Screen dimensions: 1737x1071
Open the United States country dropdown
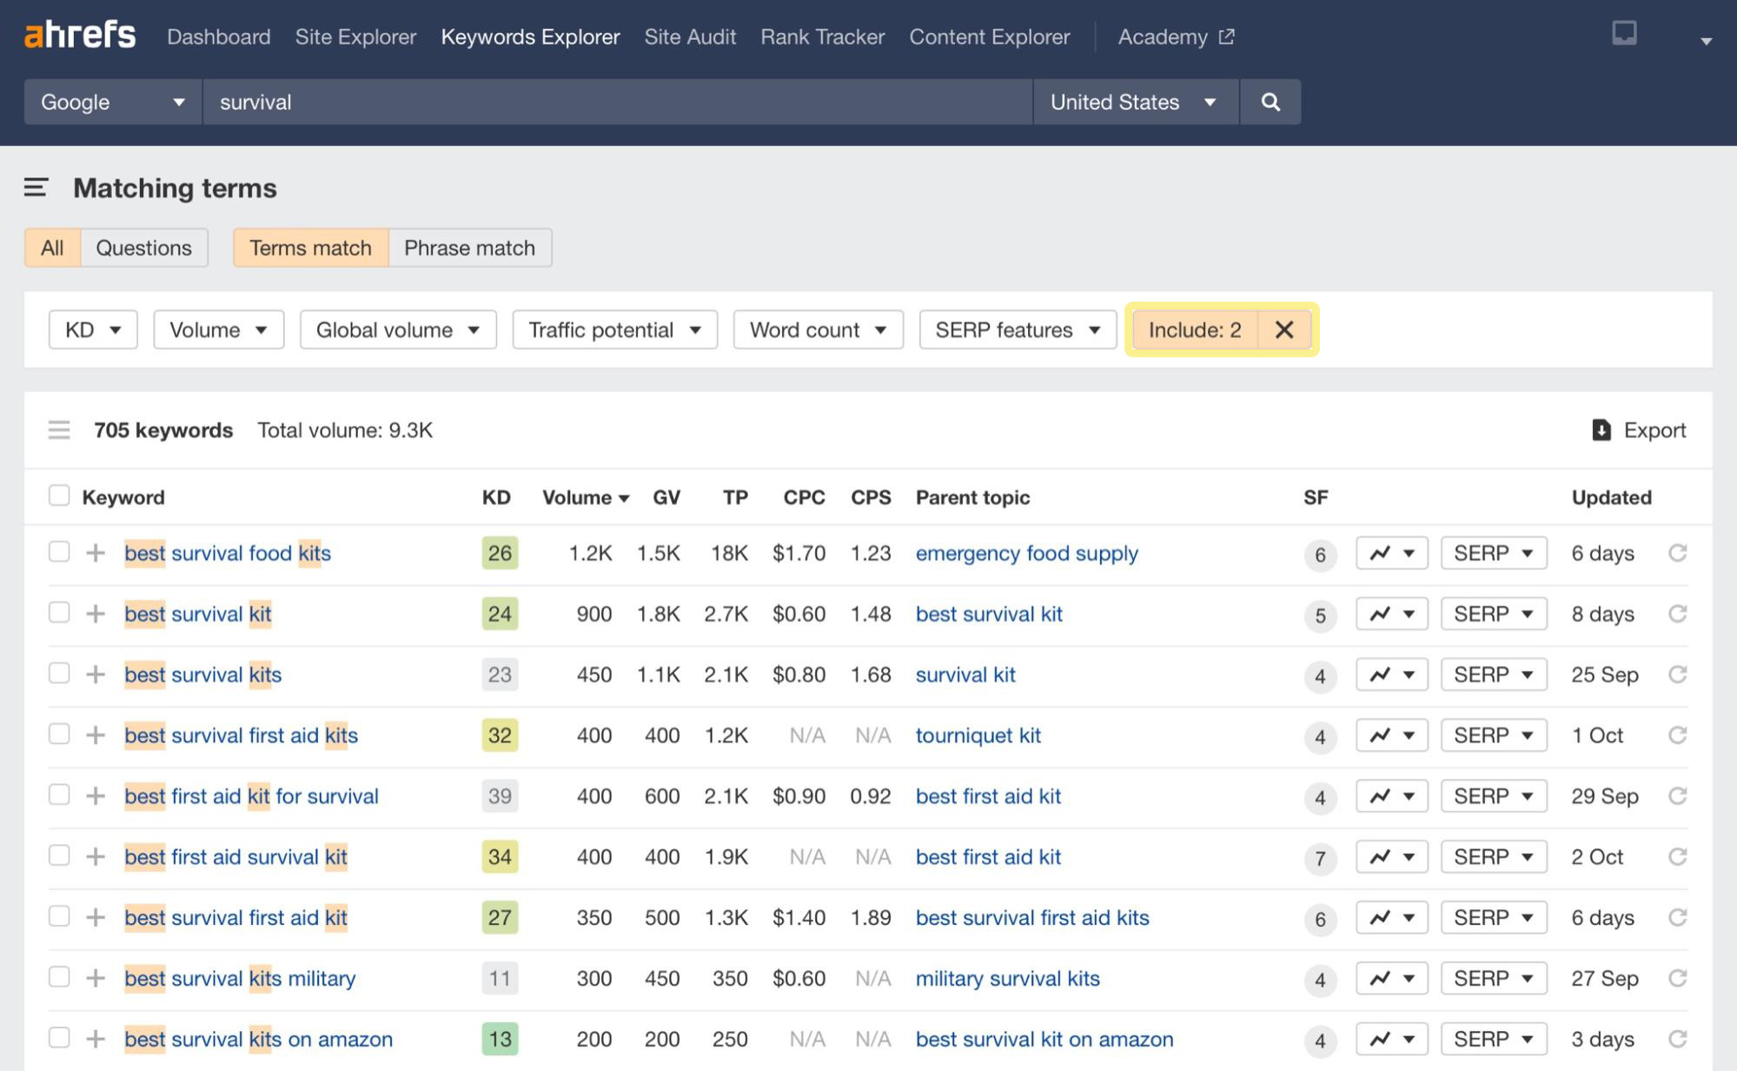1132,102
